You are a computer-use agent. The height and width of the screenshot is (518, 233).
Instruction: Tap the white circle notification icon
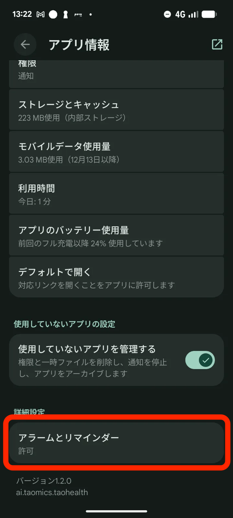pyautogui.click(x=53, y=15)
